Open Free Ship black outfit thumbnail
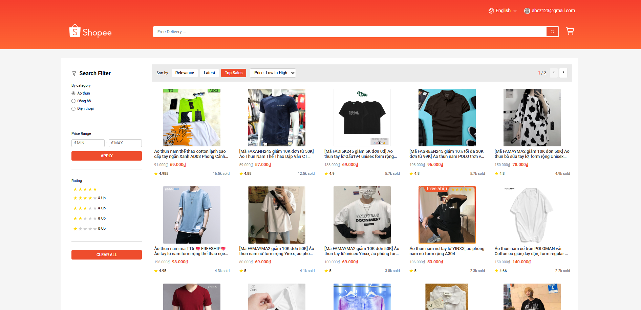Image resolution: width=641 pixels, height=310 pixels. [x=447, y=215]
